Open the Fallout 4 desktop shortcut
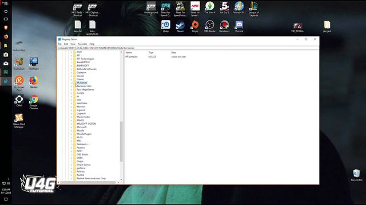Viewport: 366px width, 205px height. (x=239, y=7)
